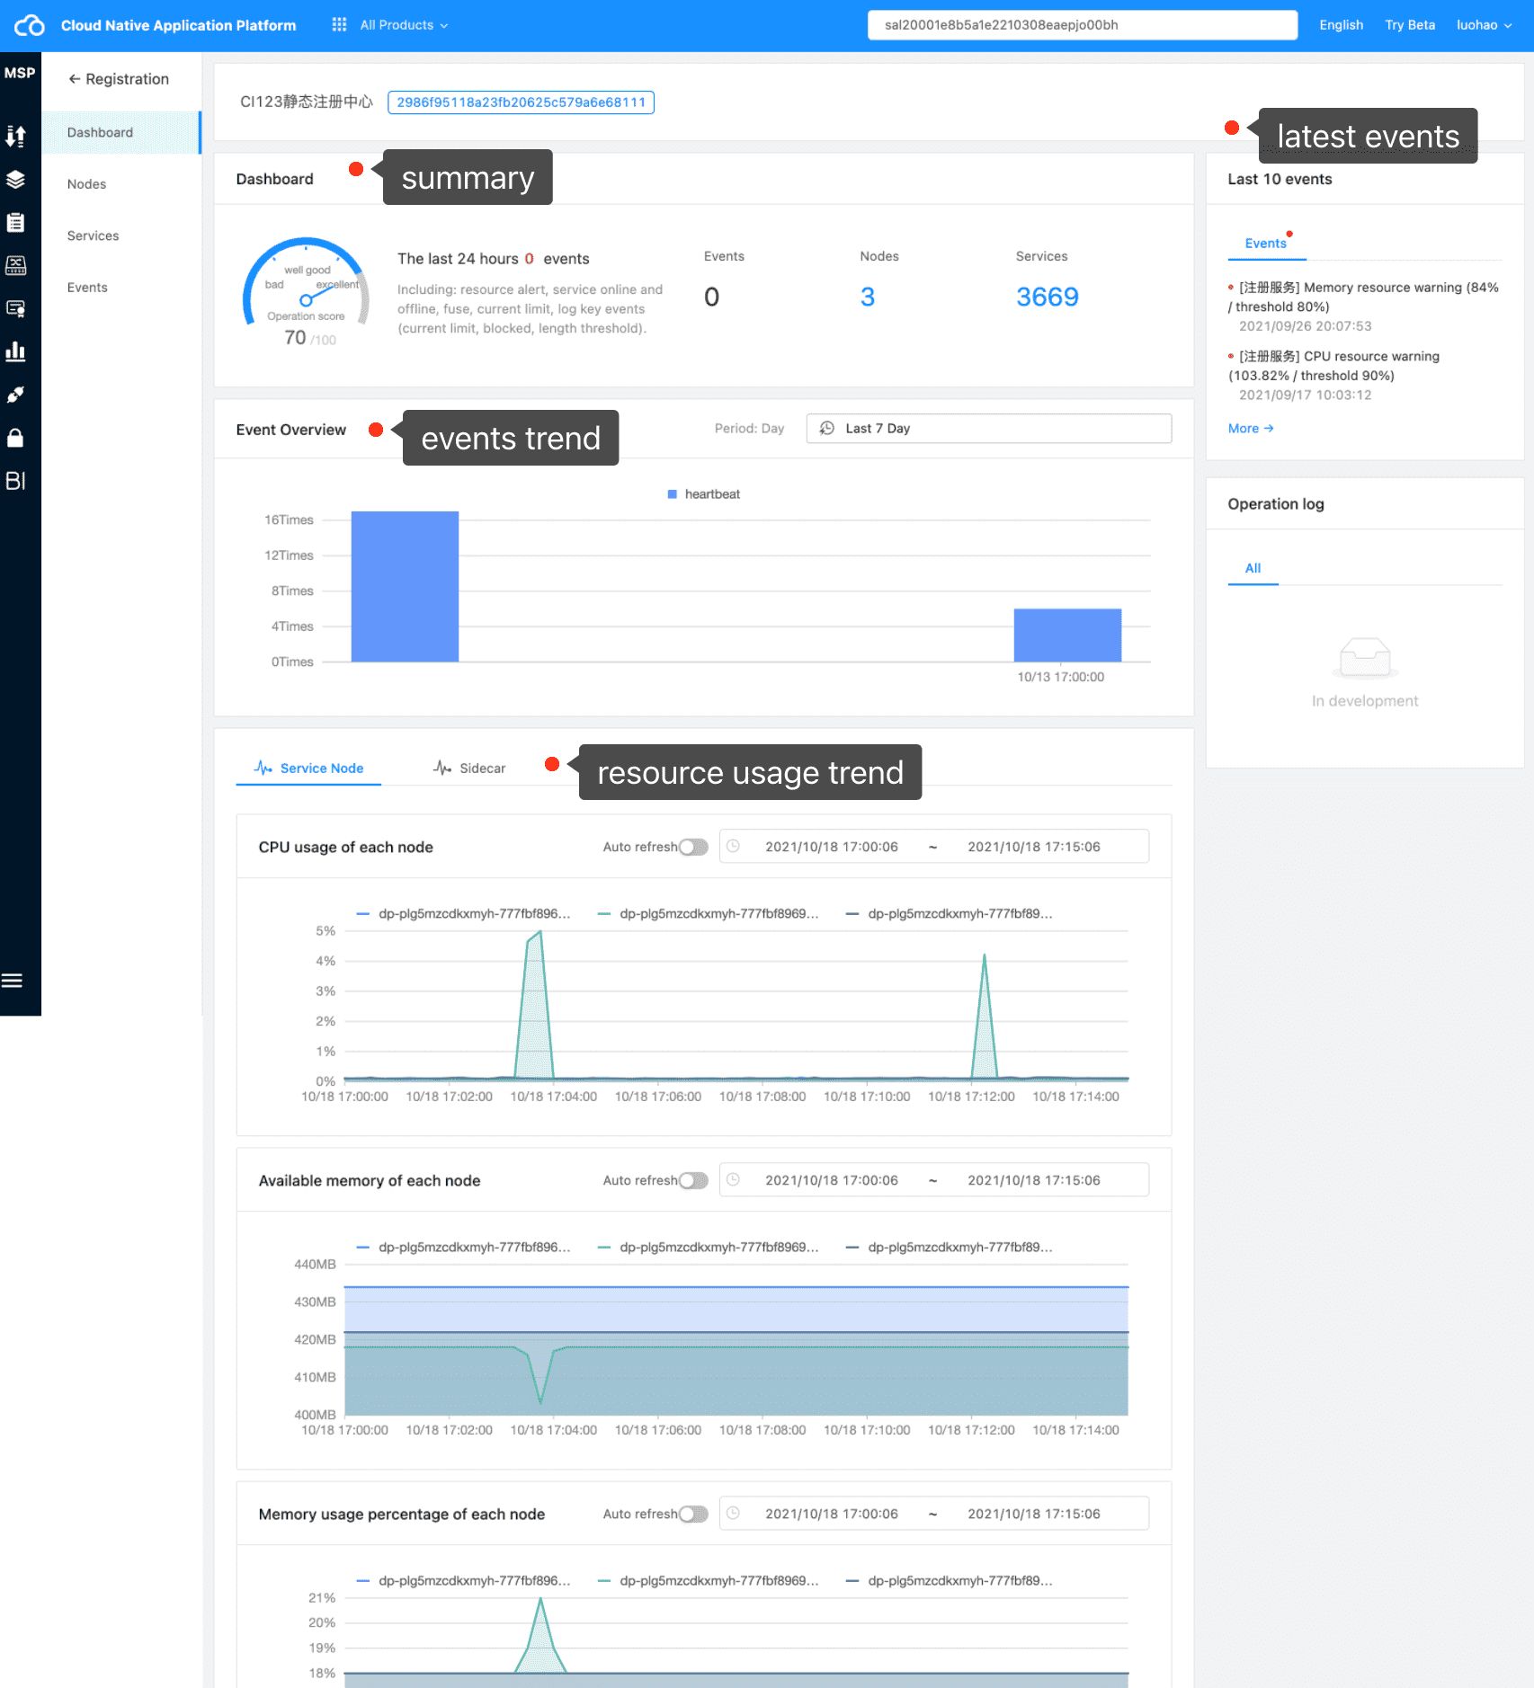The height and width of the screenshot is (1688, 1534).
Task: Click the clock icon in the Available memory date range
Action: click(x=733, y=1179)
